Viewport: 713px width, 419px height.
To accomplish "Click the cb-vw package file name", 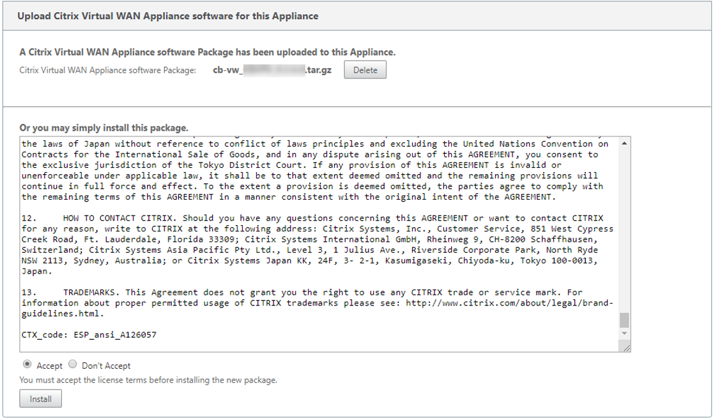I will (x=272, y=70).
